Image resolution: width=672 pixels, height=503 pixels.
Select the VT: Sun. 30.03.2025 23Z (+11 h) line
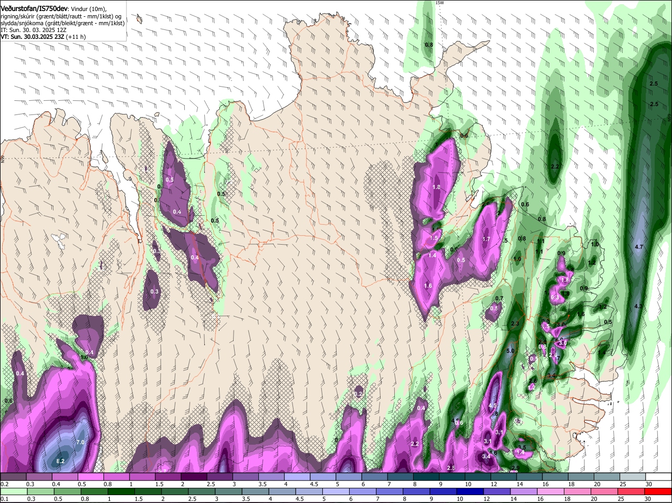[43, 37]
